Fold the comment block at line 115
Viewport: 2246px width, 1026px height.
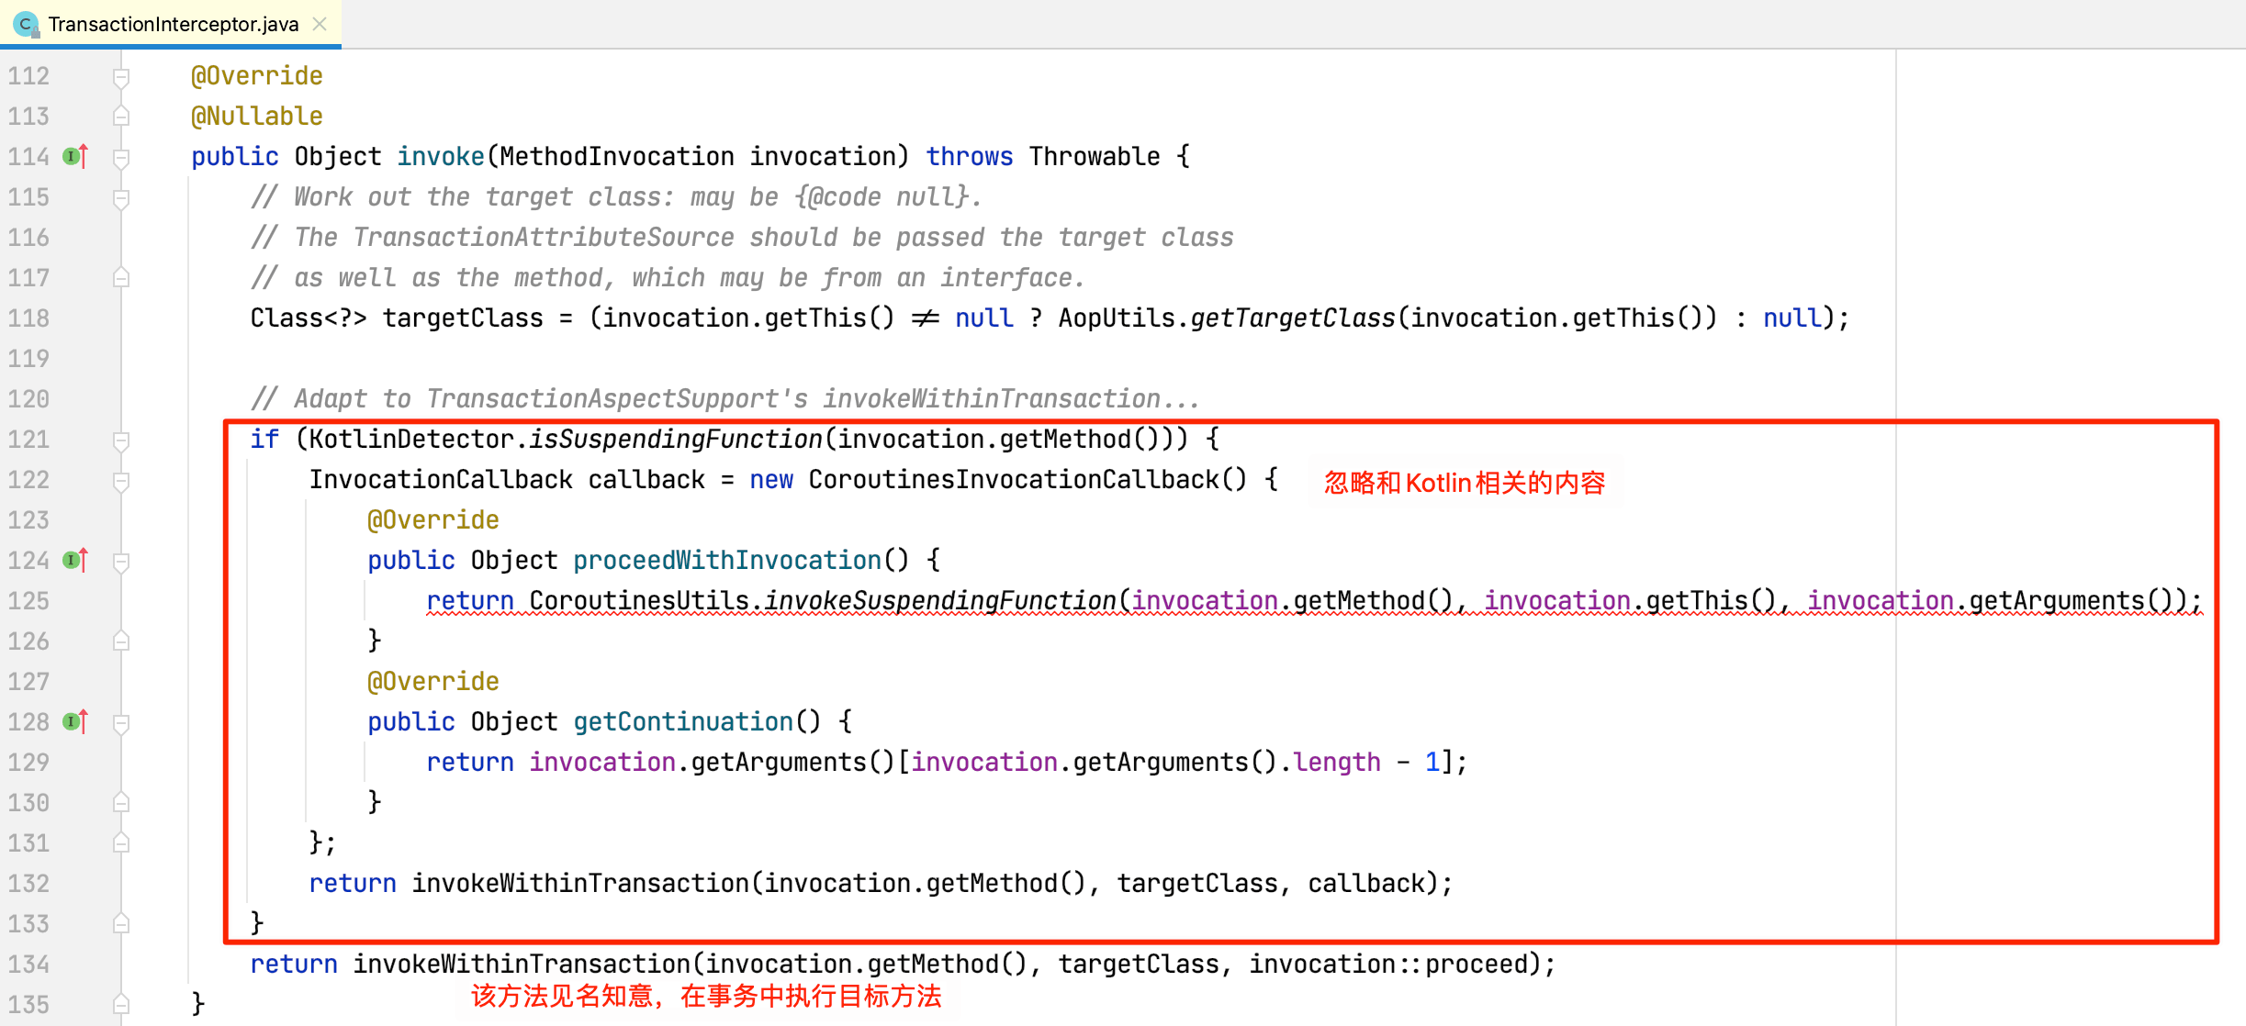click(120, 198)
